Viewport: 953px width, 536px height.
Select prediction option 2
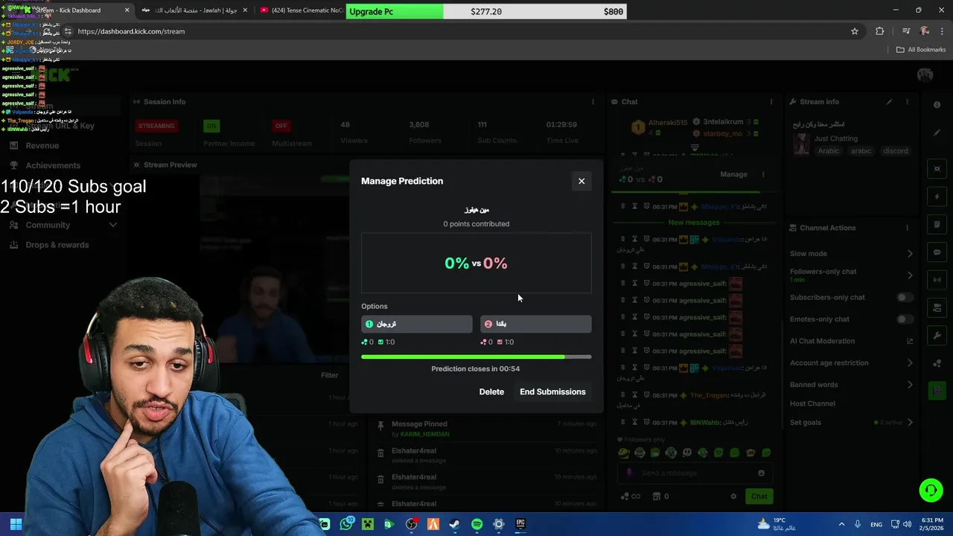pos(536,324)
